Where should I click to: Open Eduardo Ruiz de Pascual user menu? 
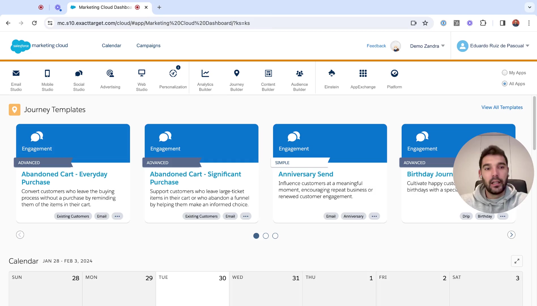click(493, 46)
